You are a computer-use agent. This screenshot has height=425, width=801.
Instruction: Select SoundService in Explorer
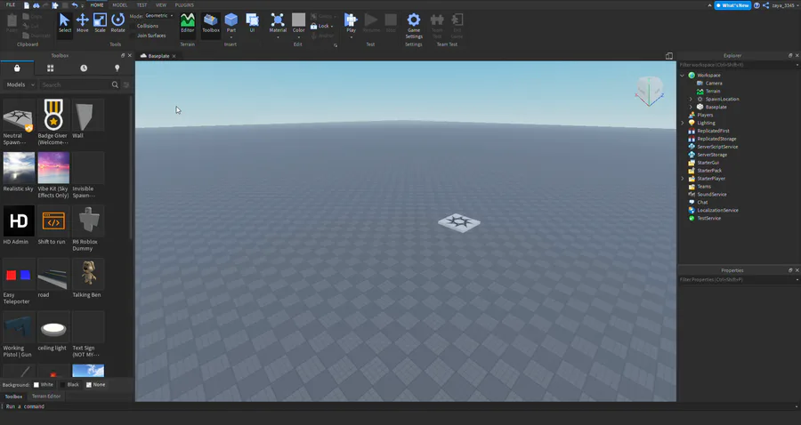[x=712, y=195]
